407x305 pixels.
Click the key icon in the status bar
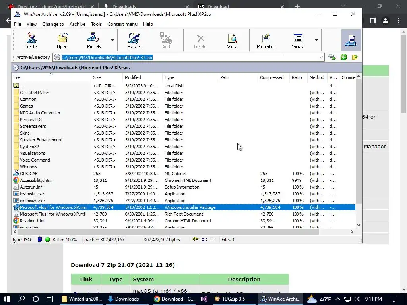[196, 239]
